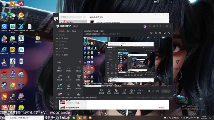
Task: Toggle visibility of 全屏 1 source
Action: 57,48
